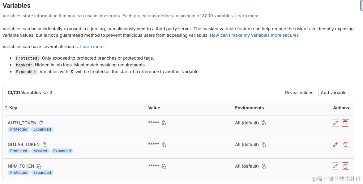The image size is (363, 184).
Task: Open the attributes Learn more link
Action: pos(92,47)
